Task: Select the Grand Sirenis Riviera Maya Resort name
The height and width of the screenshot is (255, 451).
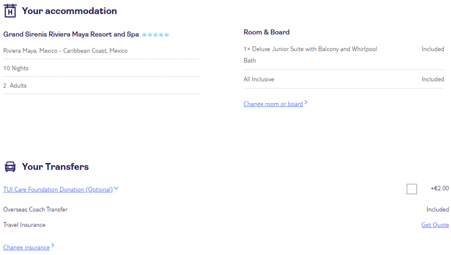Action: (x=71, y=34)
